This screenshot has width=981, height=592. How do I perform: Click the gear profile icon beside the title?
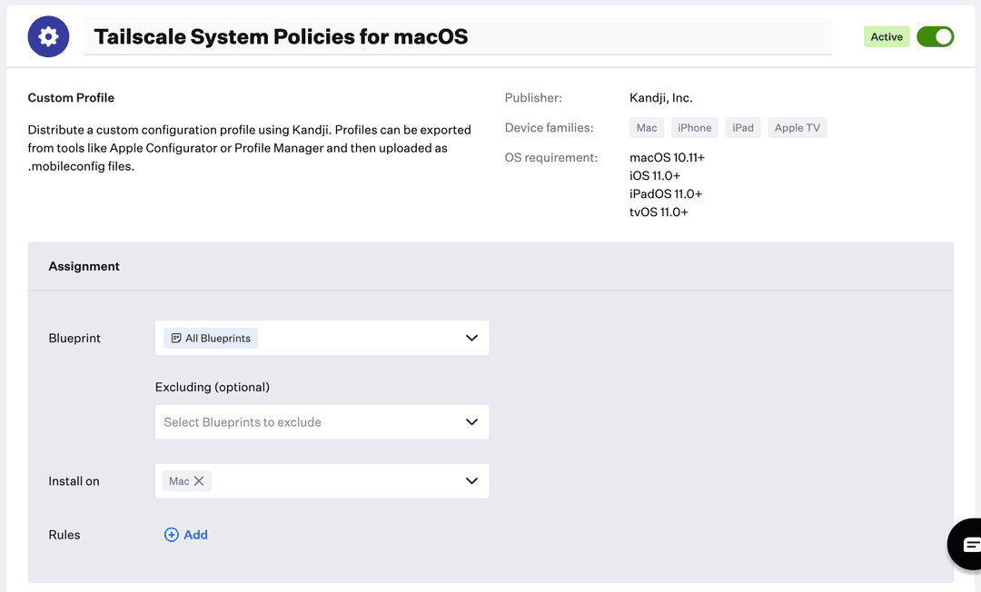tap(48, 36)
